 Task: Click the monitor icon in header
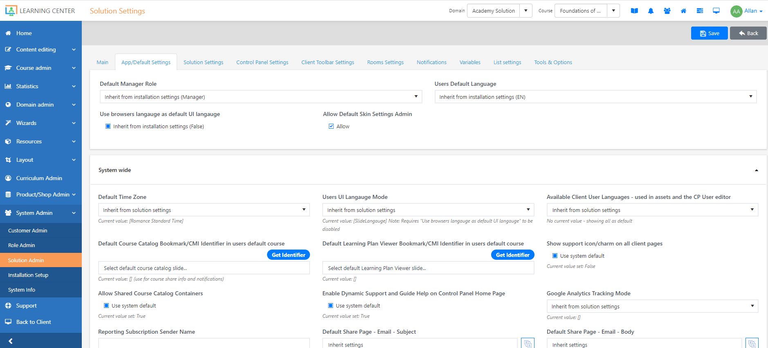tap(716, 11)
